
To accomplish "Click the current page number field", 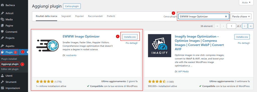I will coord(231,26).
